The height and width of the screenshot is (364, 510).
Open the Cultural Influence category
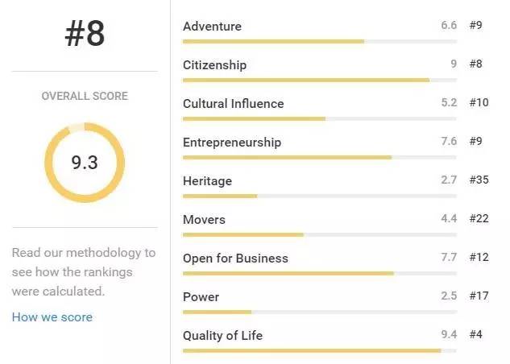(233, 104)
